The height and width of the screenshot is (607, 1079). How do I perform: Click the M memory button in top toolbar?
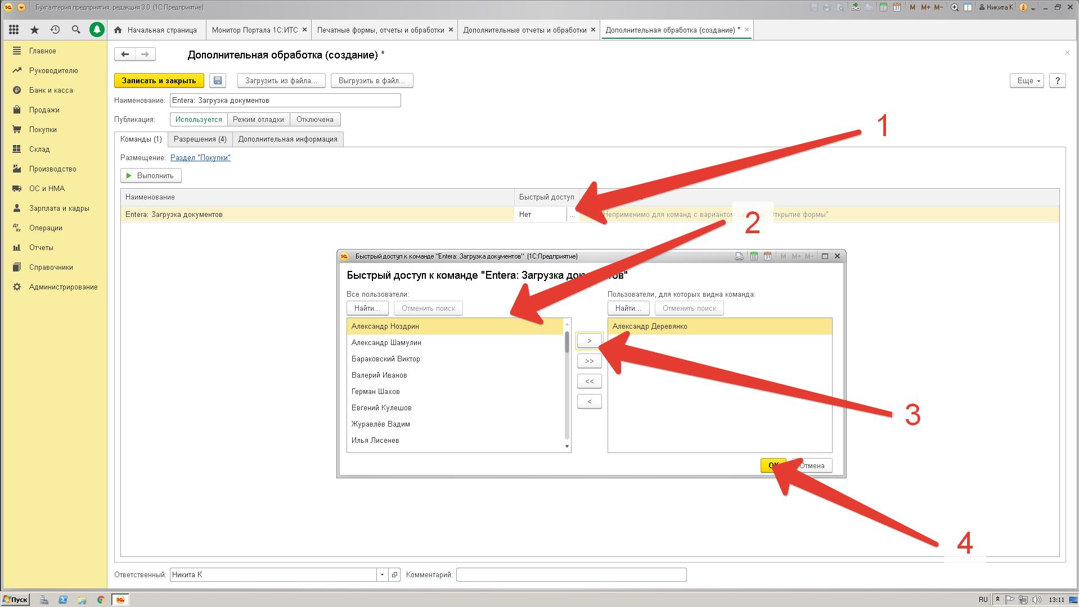point(912,7)
